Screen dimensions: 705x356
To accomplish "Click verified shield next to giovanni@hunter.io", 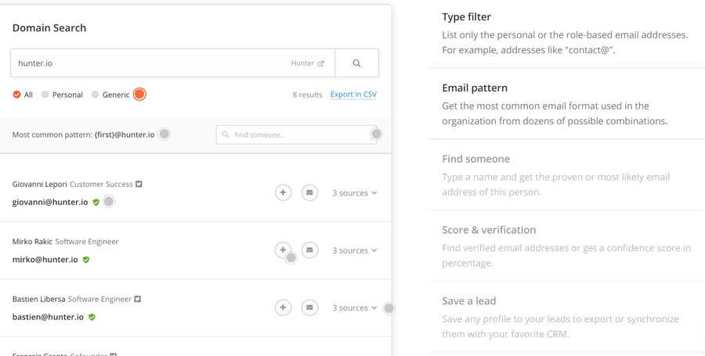I will point(96,203).
